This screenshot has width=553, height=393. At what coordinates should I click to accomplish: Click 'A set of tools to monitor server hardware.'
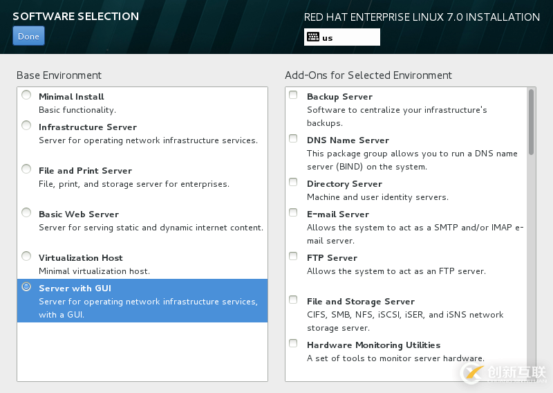[395, 358]
